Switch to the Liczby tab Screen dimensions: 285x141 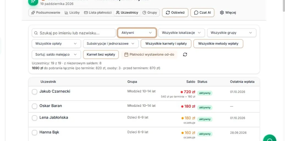(x=72, y=13)
